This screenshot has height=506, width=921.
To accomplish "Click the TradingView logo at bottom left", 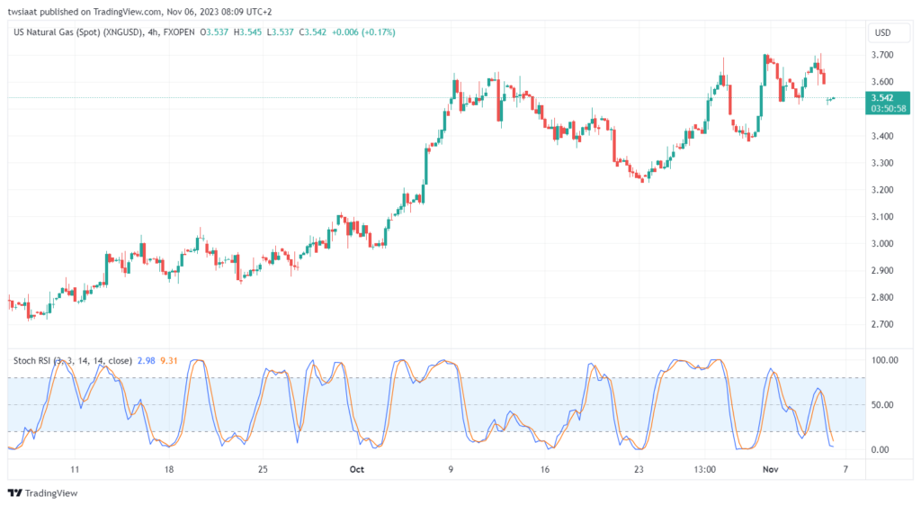I will click(43, 493).
